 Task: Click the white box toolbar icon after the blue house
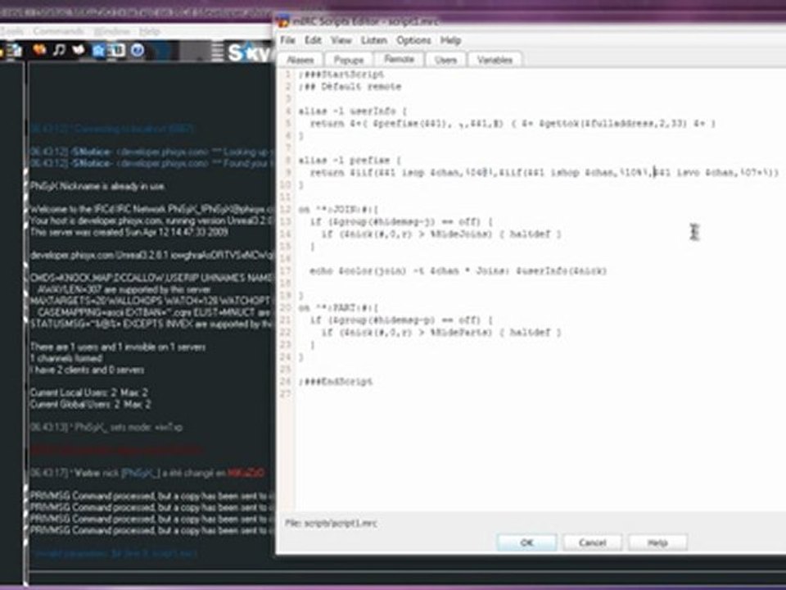[117, 50]
